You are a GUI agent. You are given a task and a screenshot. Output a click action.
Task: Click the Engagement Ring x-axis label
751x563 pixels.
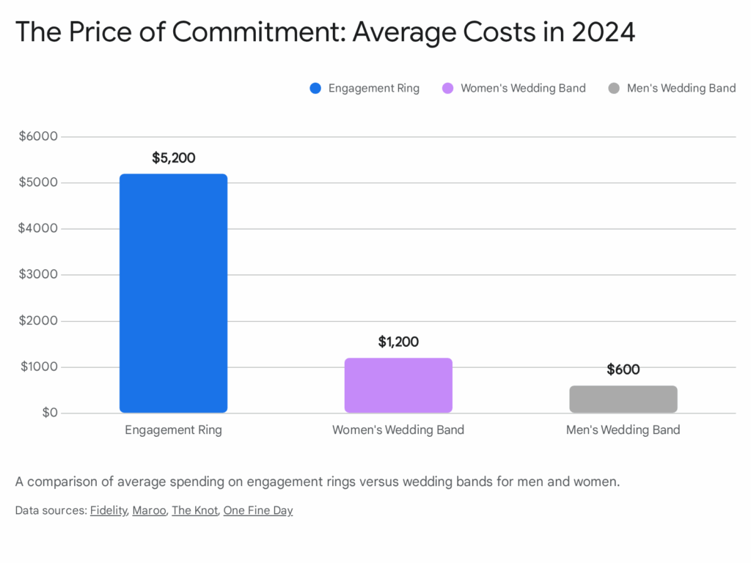tap(173, 430)
